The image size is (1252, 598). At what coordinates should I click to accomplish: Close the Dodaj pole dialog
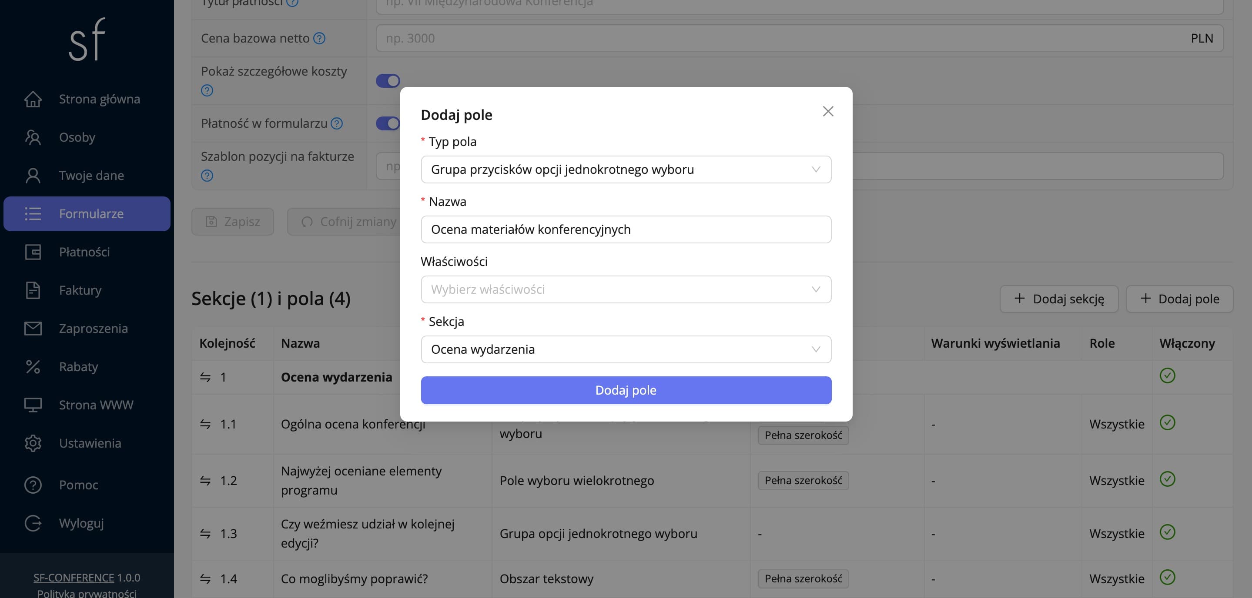click(828, 111)
